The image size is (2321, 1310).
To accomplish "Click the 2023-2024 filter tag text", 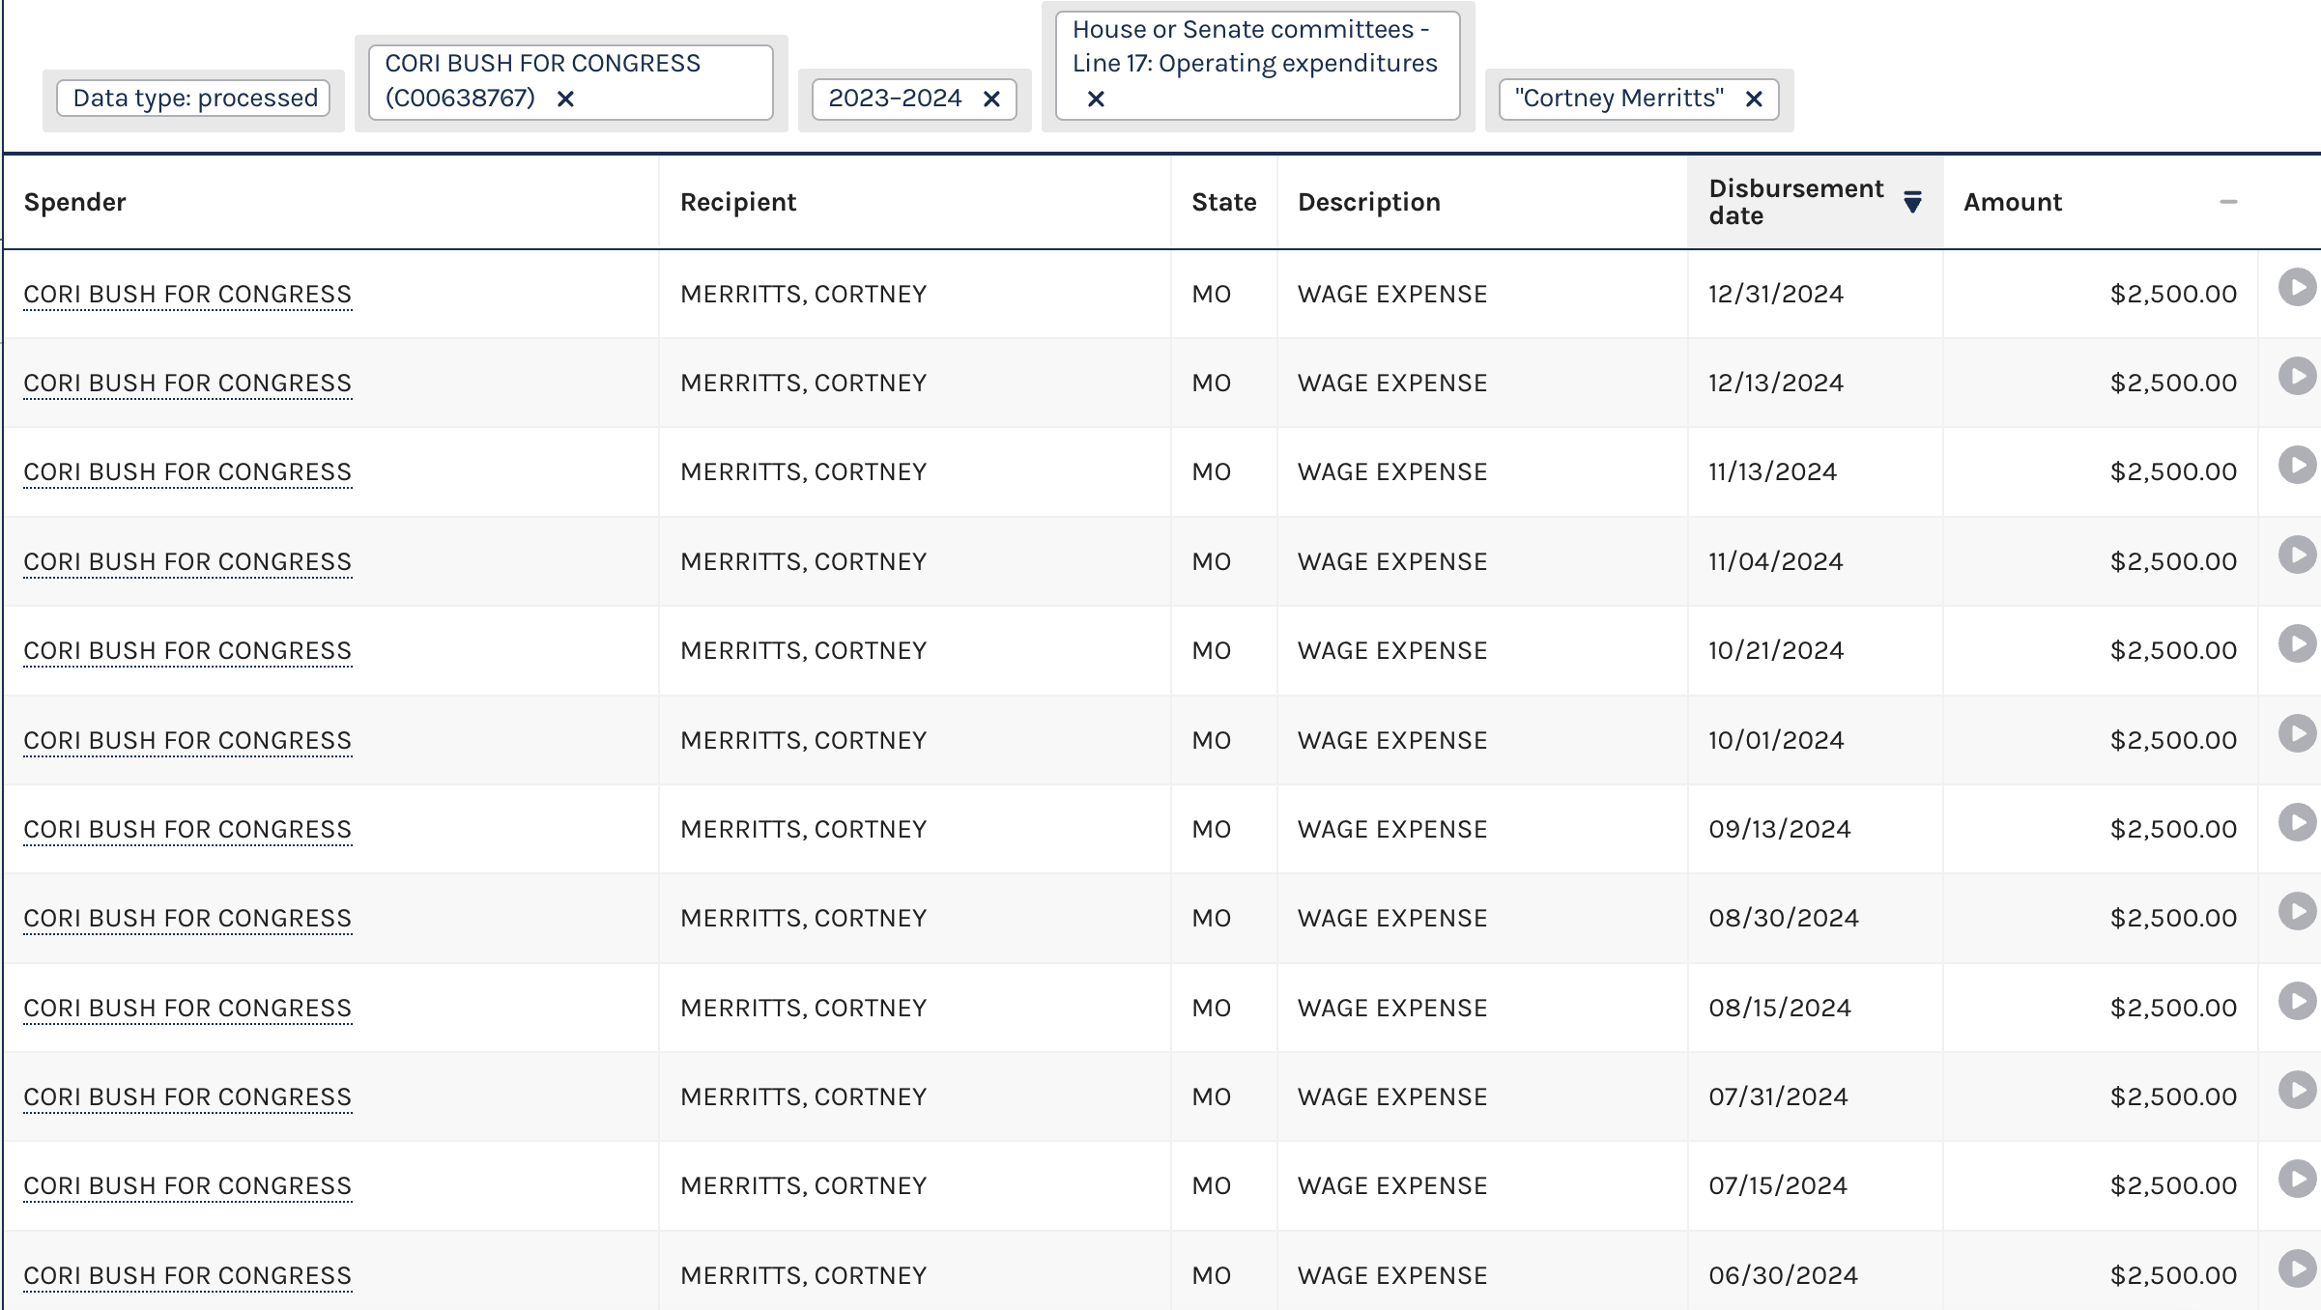I will coord(895,99).
